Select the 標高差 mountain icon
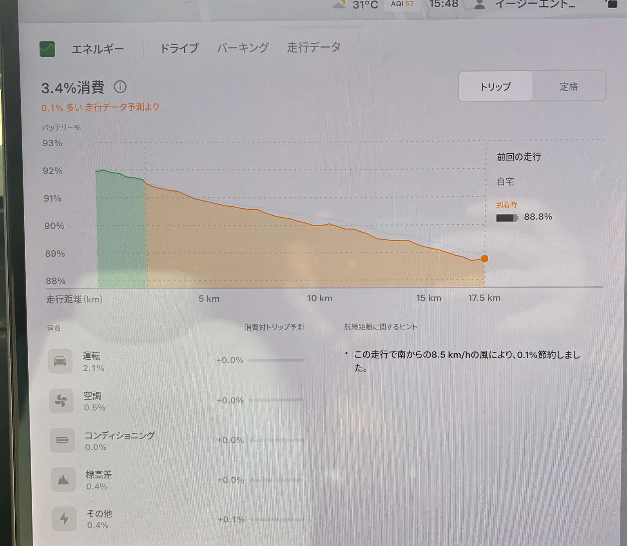This screenshot has height=546, width=627. pyautogui.click(x=63, y=480)
